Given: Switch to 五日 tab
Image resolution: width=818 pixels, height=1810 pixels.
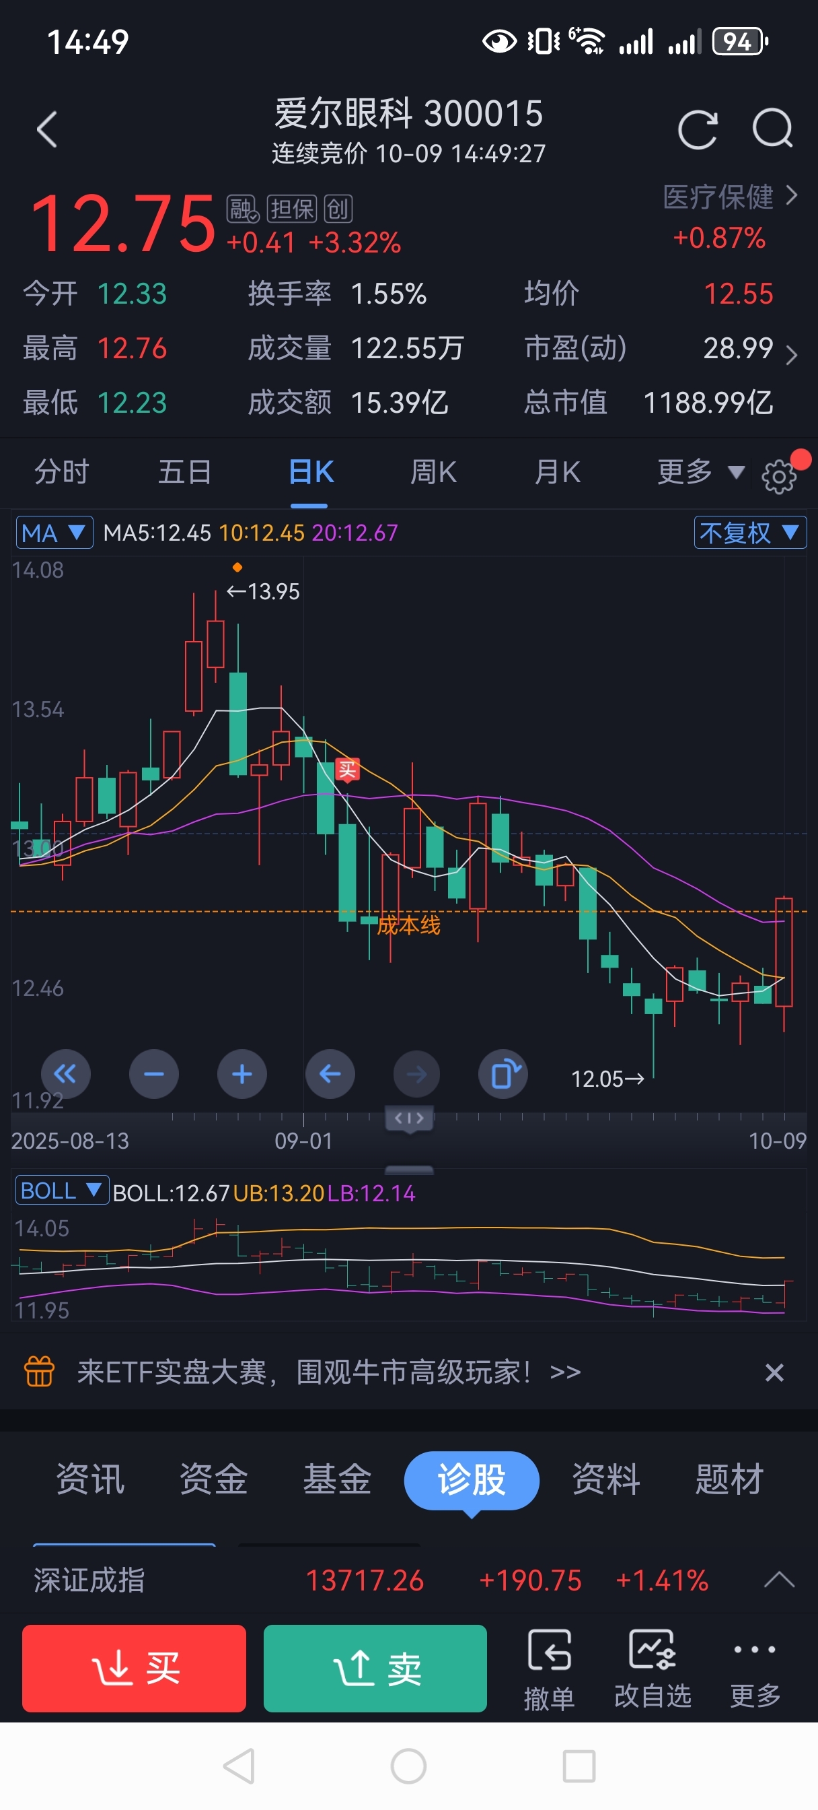Looking at the screenshot, I should pyautogui.click(x=186, y=471).
